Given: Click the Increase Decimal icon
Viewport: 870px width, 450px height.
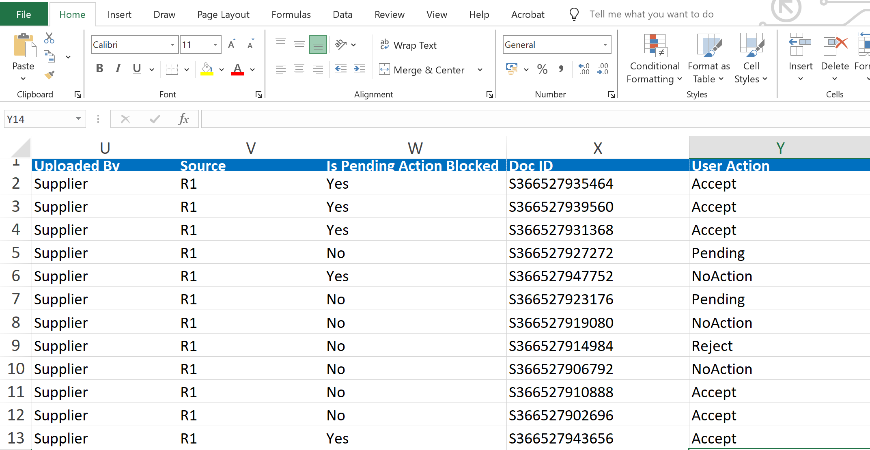Looking at the screenshot, I should click(x=584, y=69).
